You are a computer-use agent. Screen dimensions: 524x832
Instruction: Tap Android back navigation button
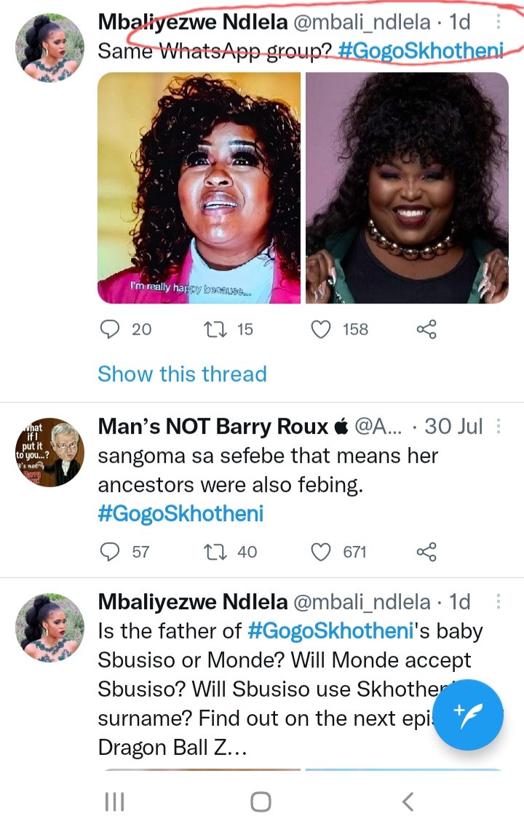coord(408,801)
